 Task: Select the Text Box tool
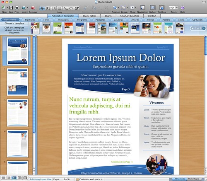(48, 8)
